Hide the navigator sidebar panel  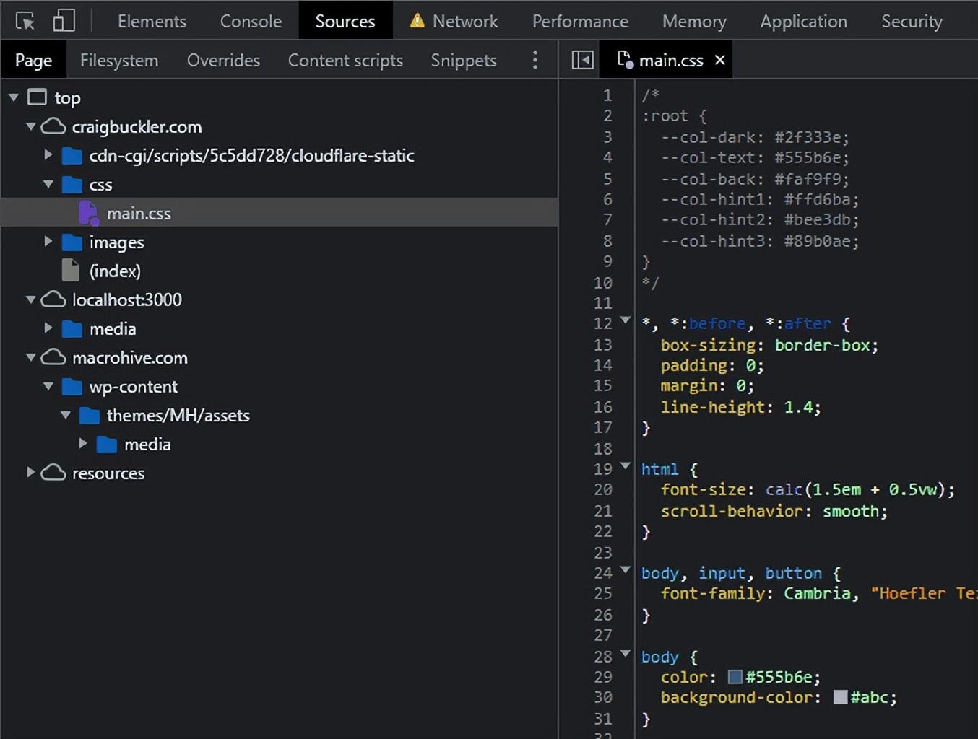click(x=581, y=60)
